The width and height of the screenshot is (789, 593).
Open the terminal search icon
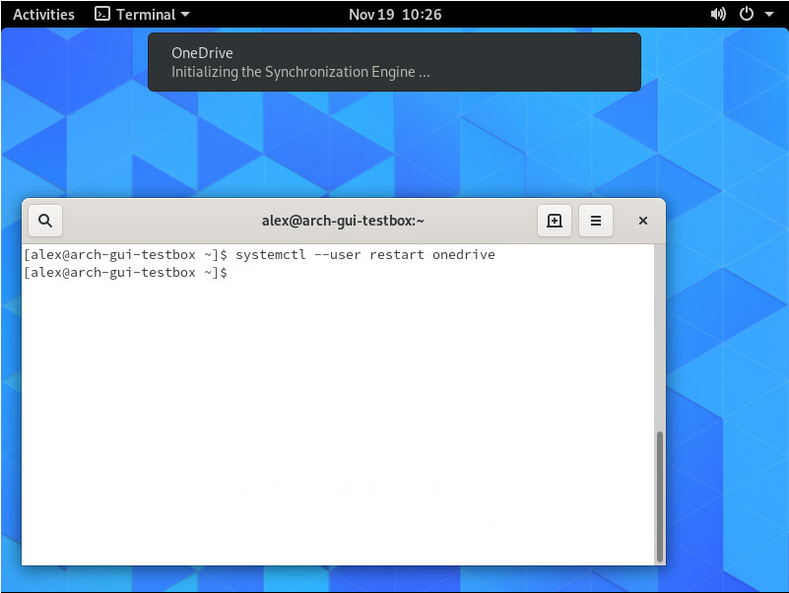(x=45, y=221)
